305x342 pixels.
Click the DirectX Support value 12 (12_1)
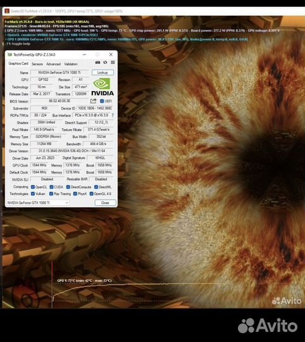tap(101, 122)
